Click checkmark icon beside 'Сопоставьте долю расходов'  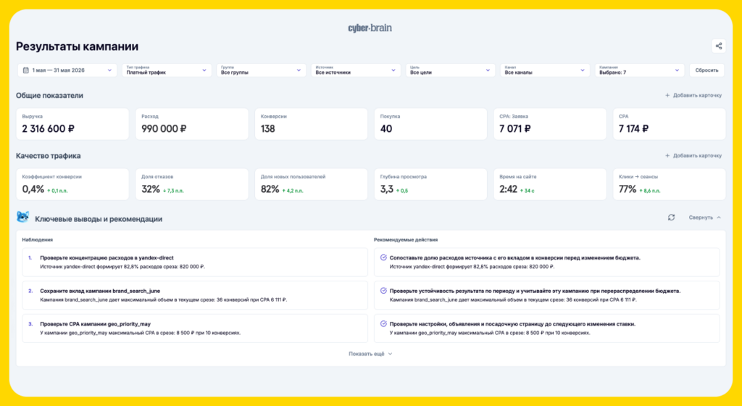point(383,257)
